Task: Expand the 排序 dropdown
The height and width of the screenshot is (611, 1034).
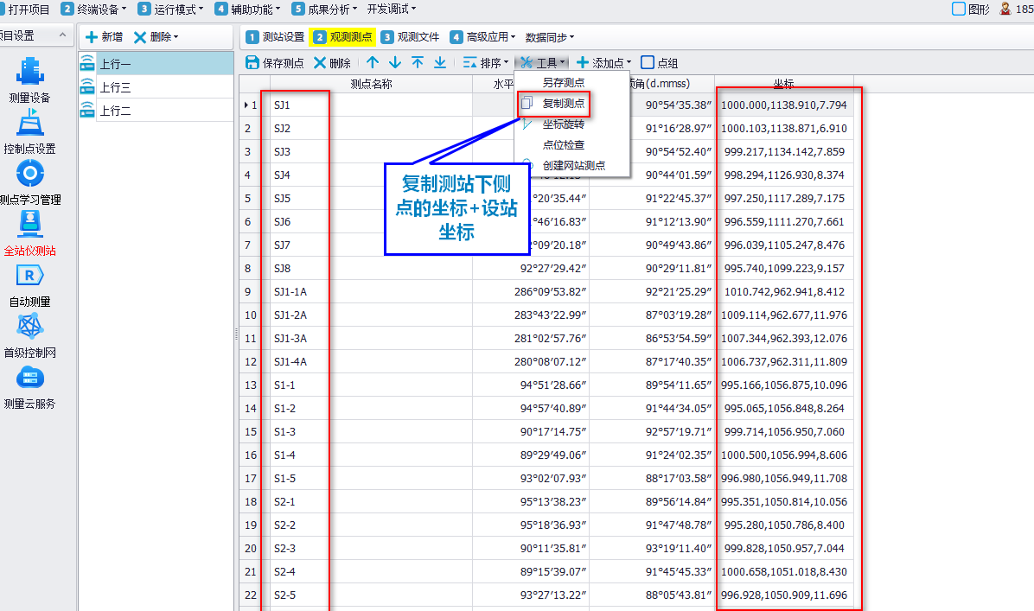Action: click(x=486, y=62)
